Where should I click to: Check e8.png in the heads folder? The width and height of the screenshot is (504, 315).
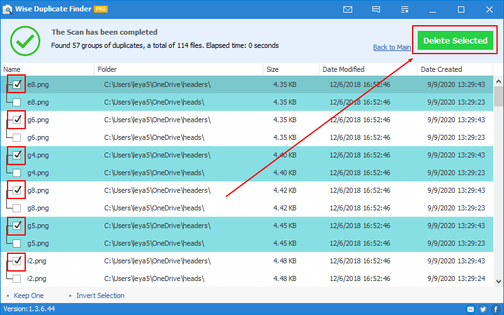[x=17, y=102]
